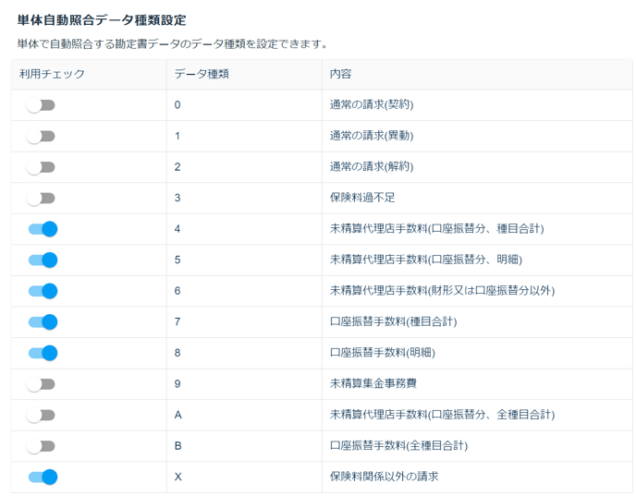Select the 保険料関係以外の請求 cell text

(x=385, y=477)
